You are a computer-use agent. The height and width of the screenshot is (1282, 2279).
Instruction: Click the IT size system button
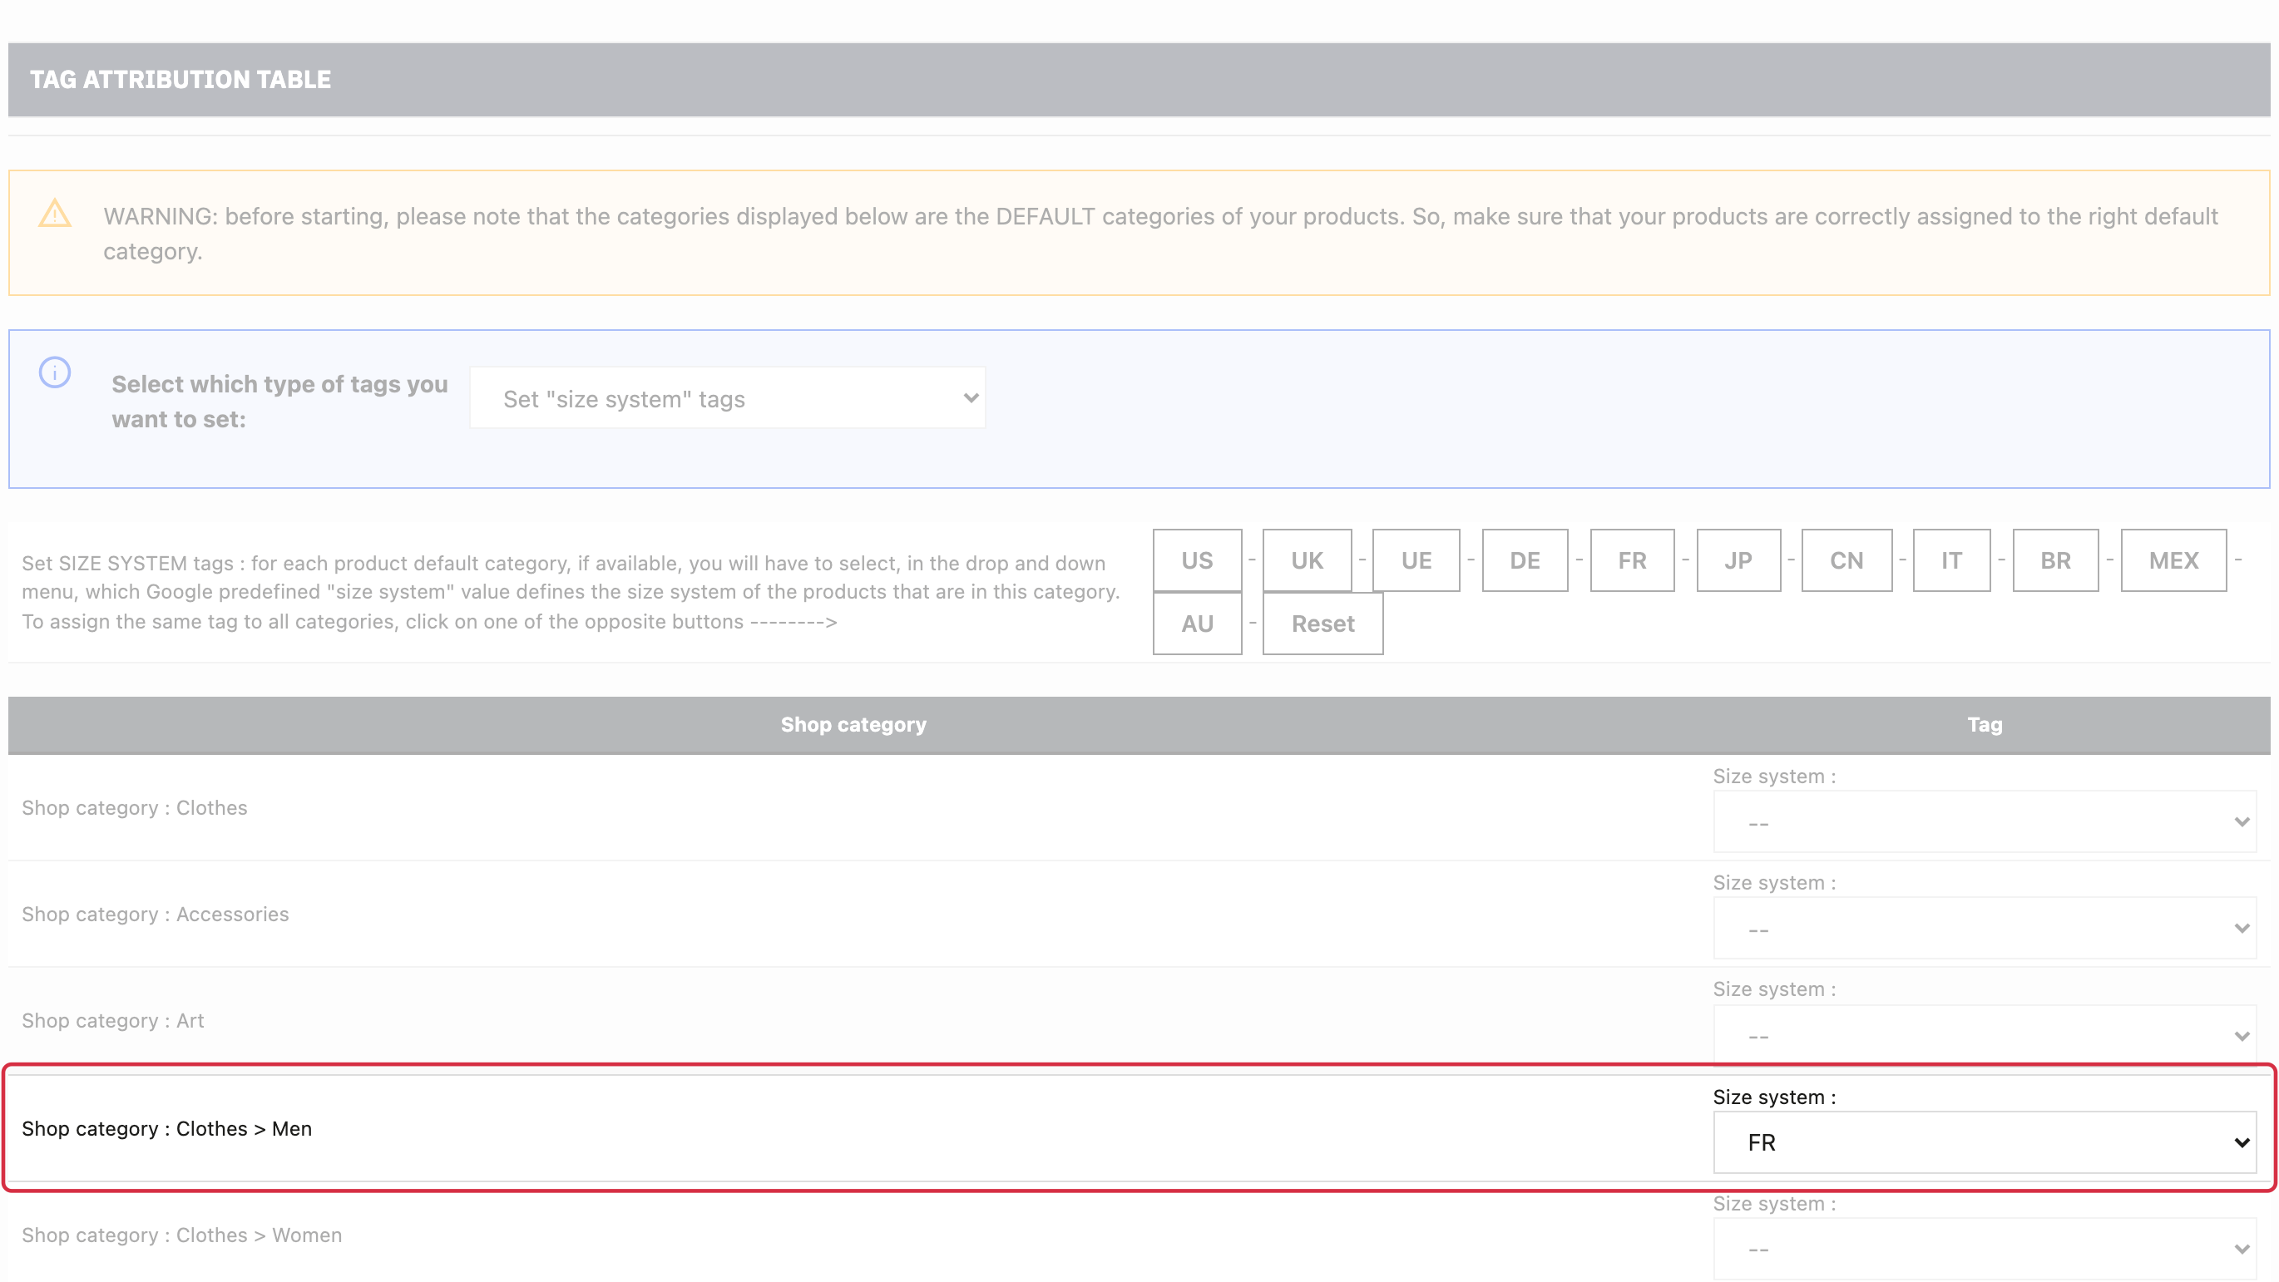pyautogui.click(x=1951, y=560)
